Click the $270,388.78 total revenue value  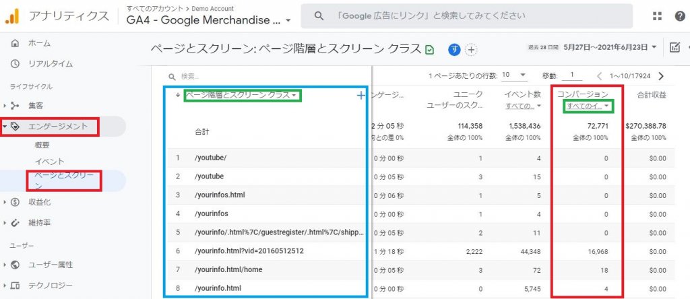point(646,126)
